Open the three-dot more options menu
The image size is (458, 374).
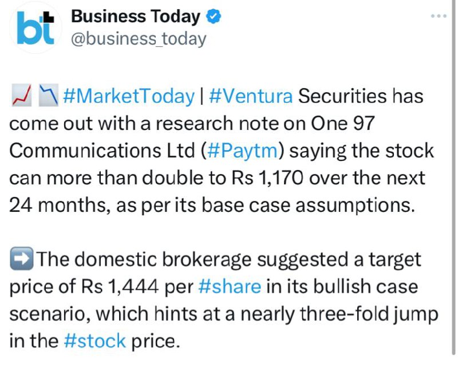coord(439,16)
